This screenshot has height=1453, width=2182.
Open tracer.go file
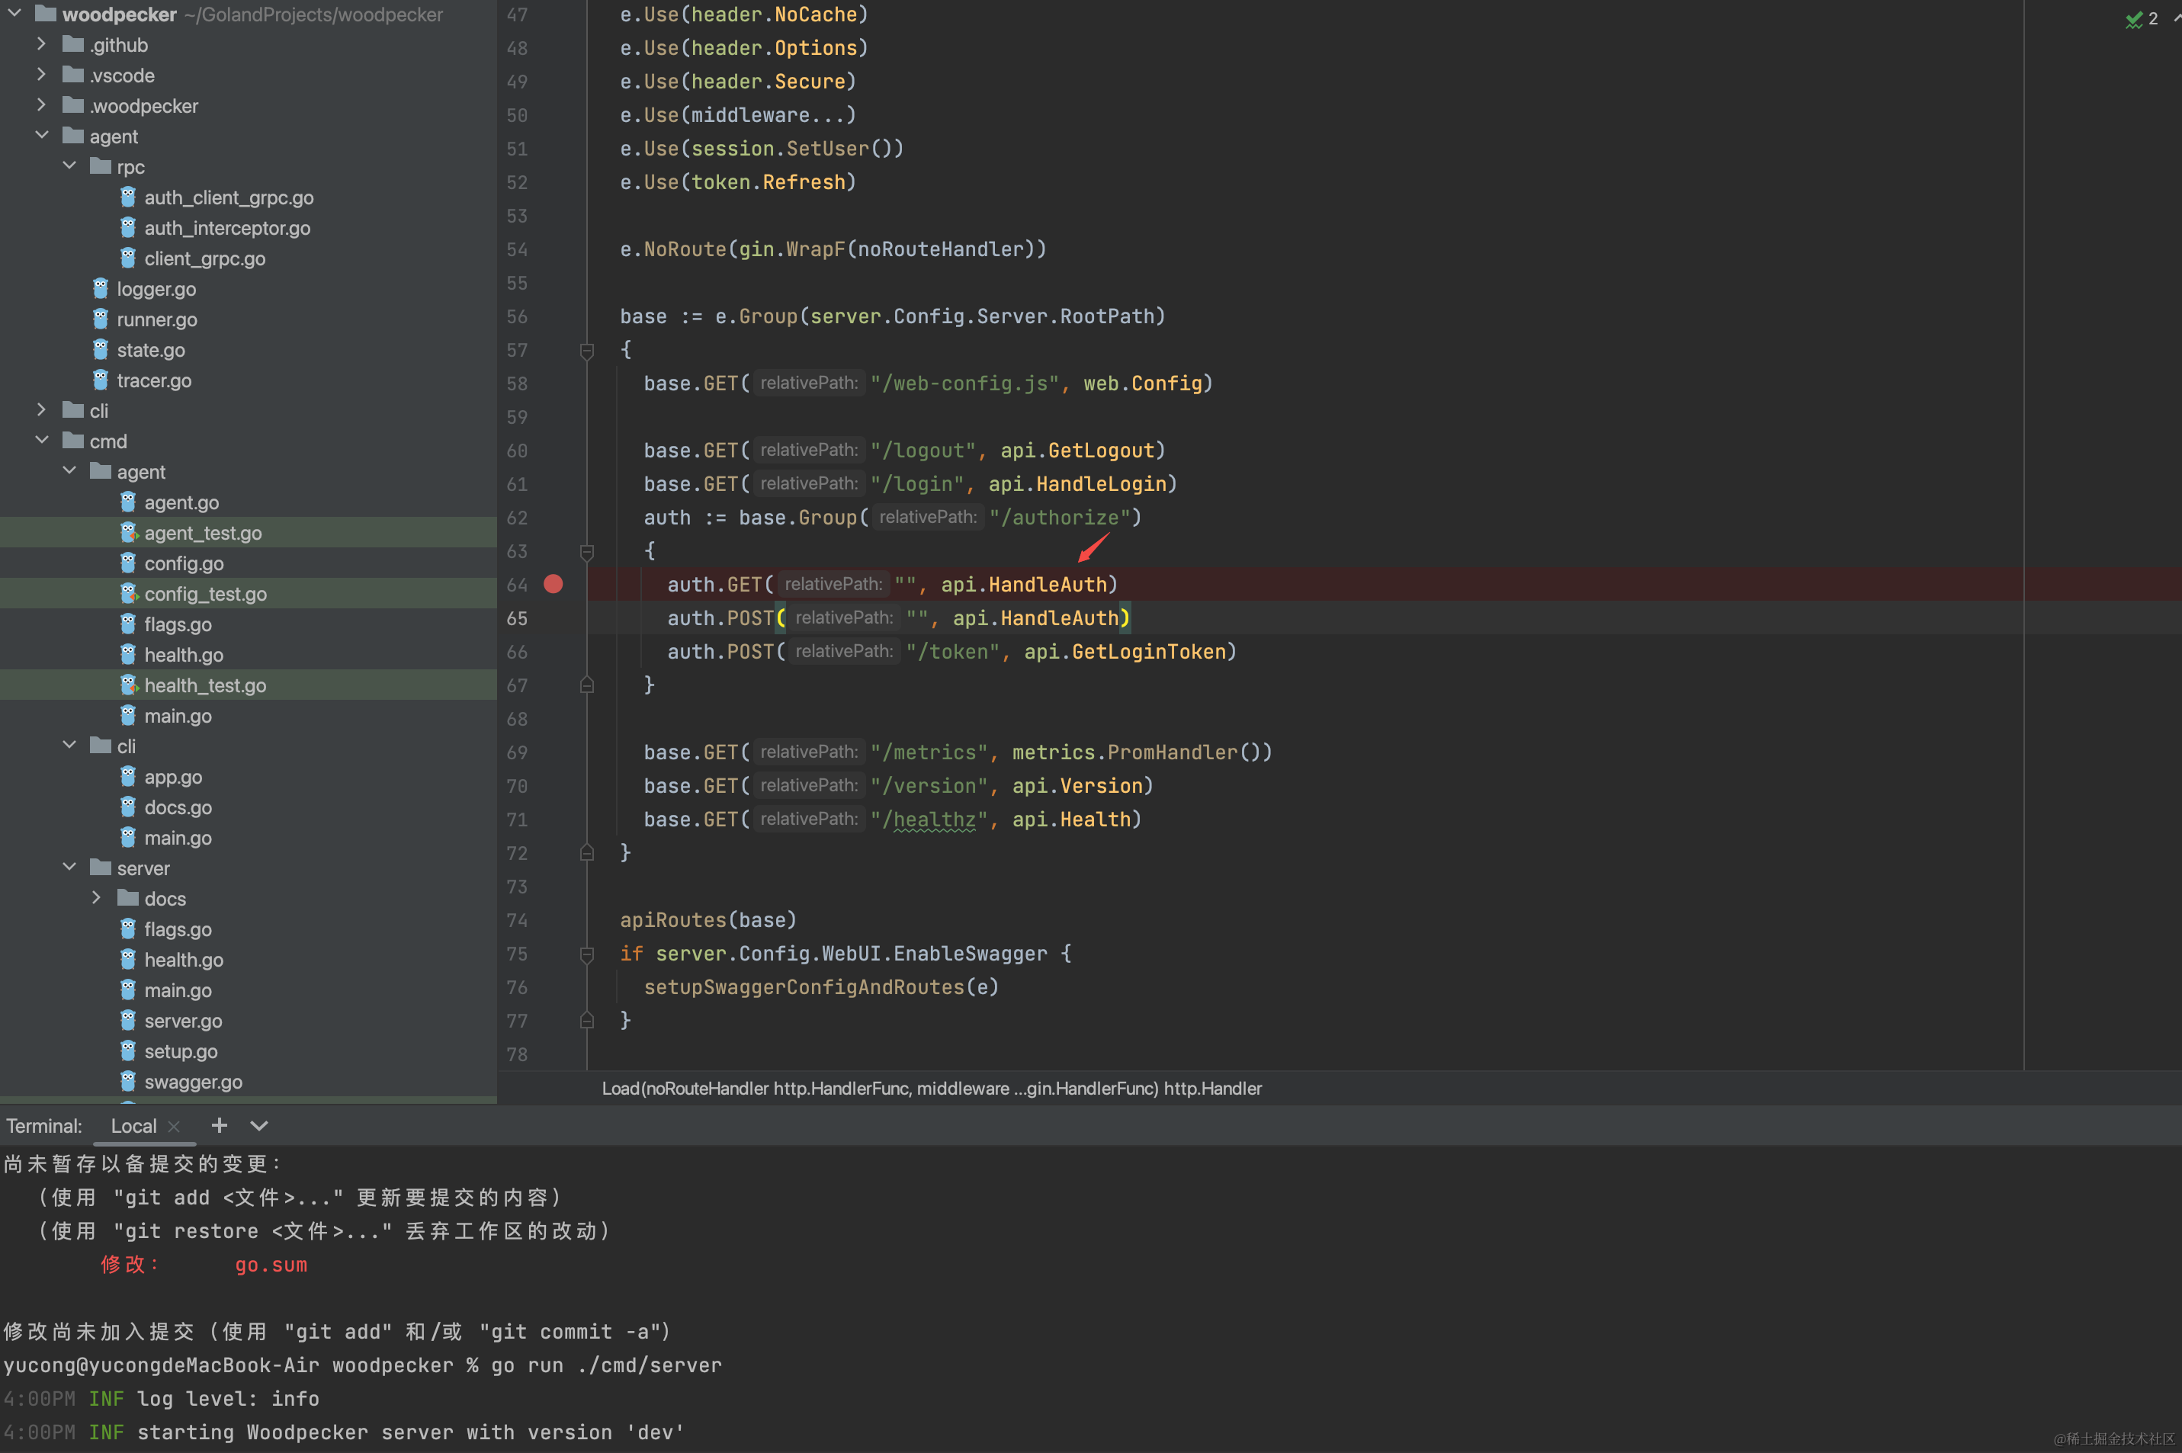(x=154, y=381)
